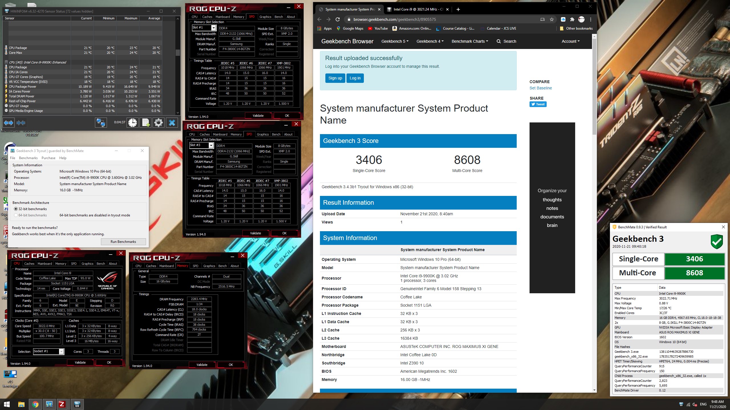The image size is (730, 410).
Task: Open Chrome from taskbar
Action: (35, 404)
